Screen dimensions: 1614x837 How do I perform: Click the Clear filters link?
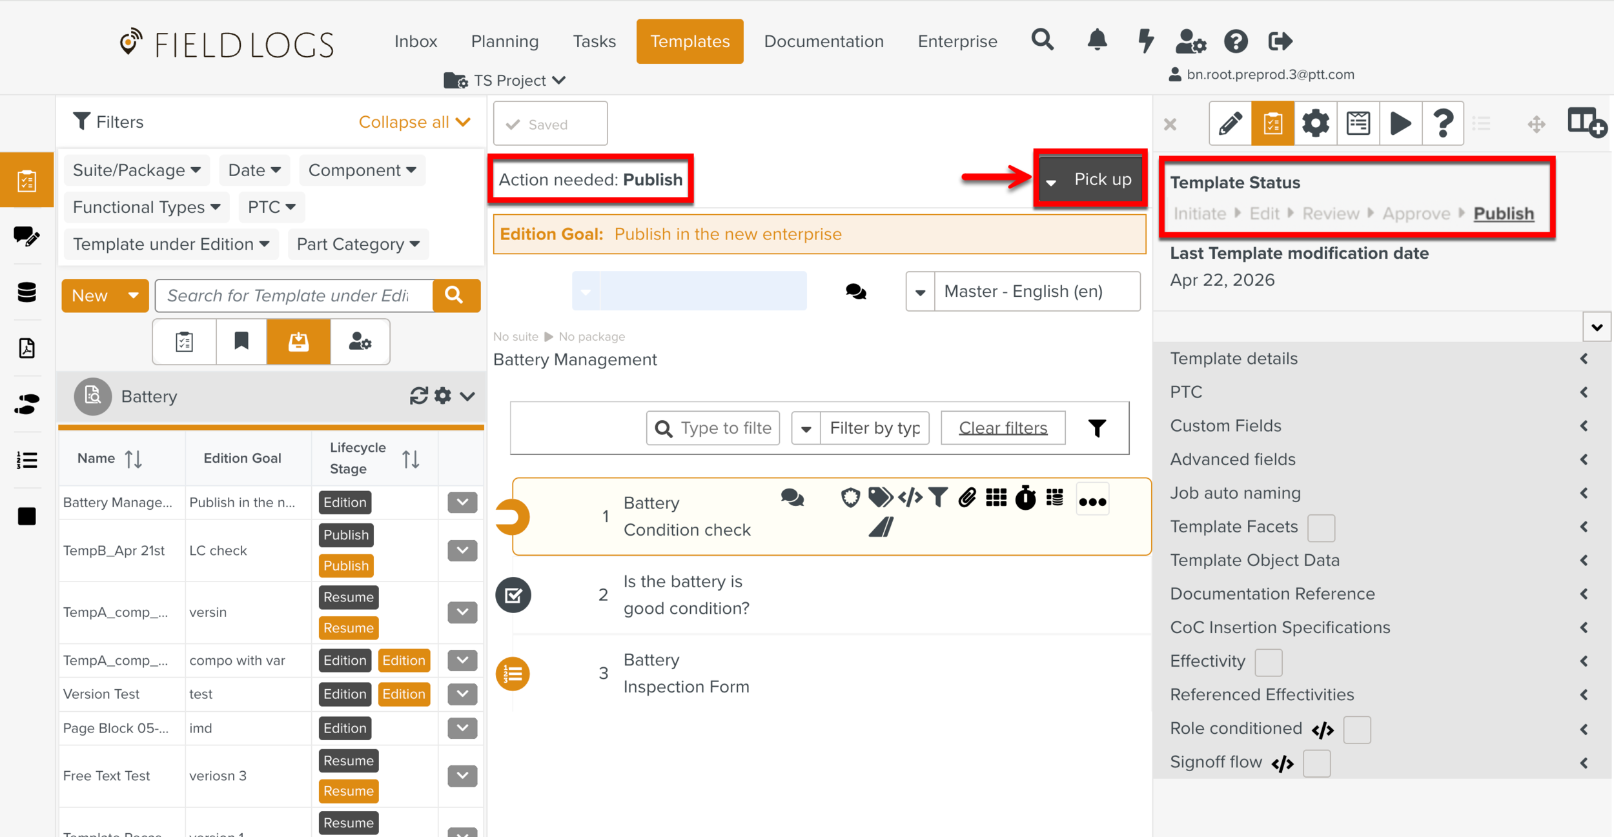[1003, 428]
